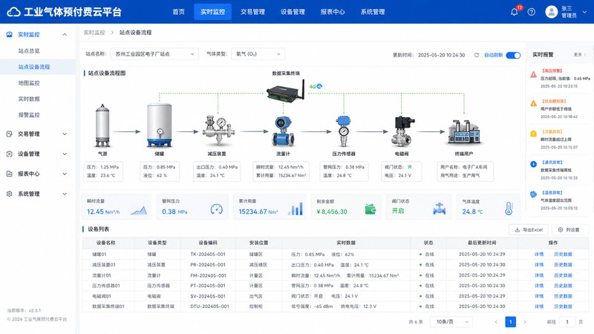
Task: View more real-time alarms
Action: pos(580,55)
